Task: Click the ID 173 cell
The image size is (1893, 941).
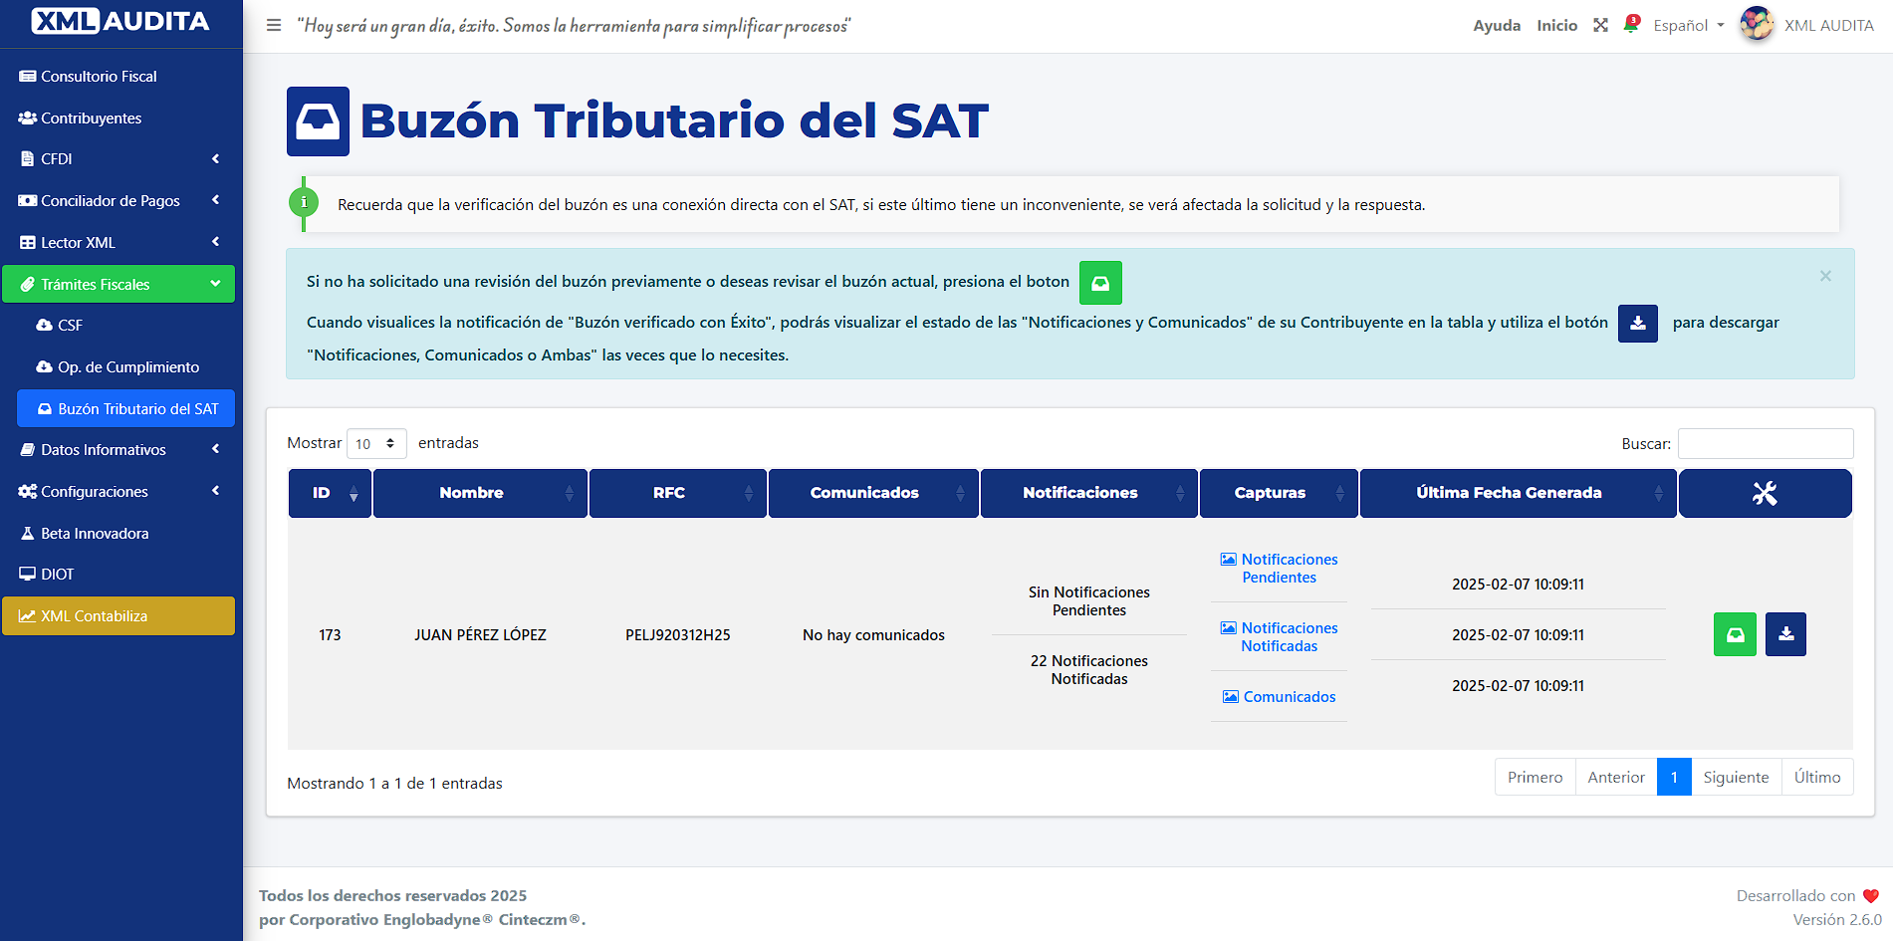Action: click(330, 635)
